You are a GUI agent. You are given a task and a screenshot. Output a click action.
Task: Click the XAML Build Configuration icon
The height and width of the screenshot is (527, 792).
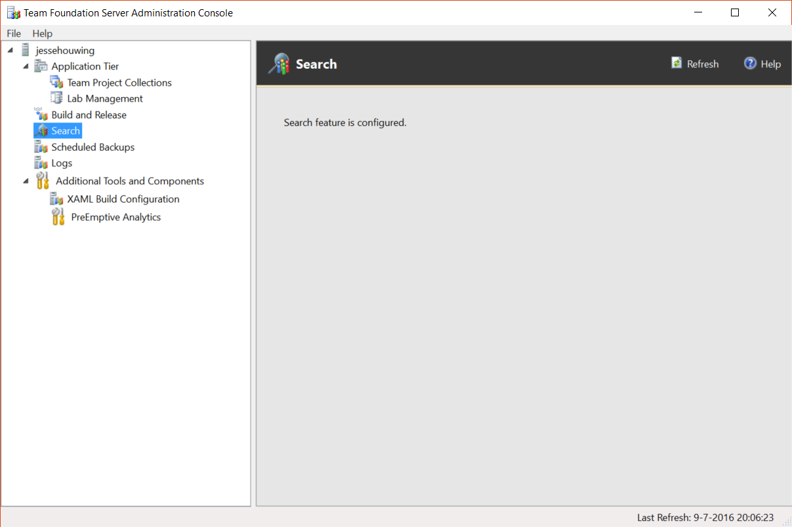(57, 199)
